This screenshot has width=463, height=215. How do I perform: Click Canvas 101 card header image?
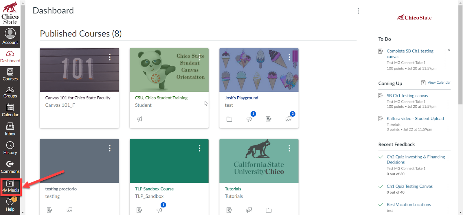[79, 70]
